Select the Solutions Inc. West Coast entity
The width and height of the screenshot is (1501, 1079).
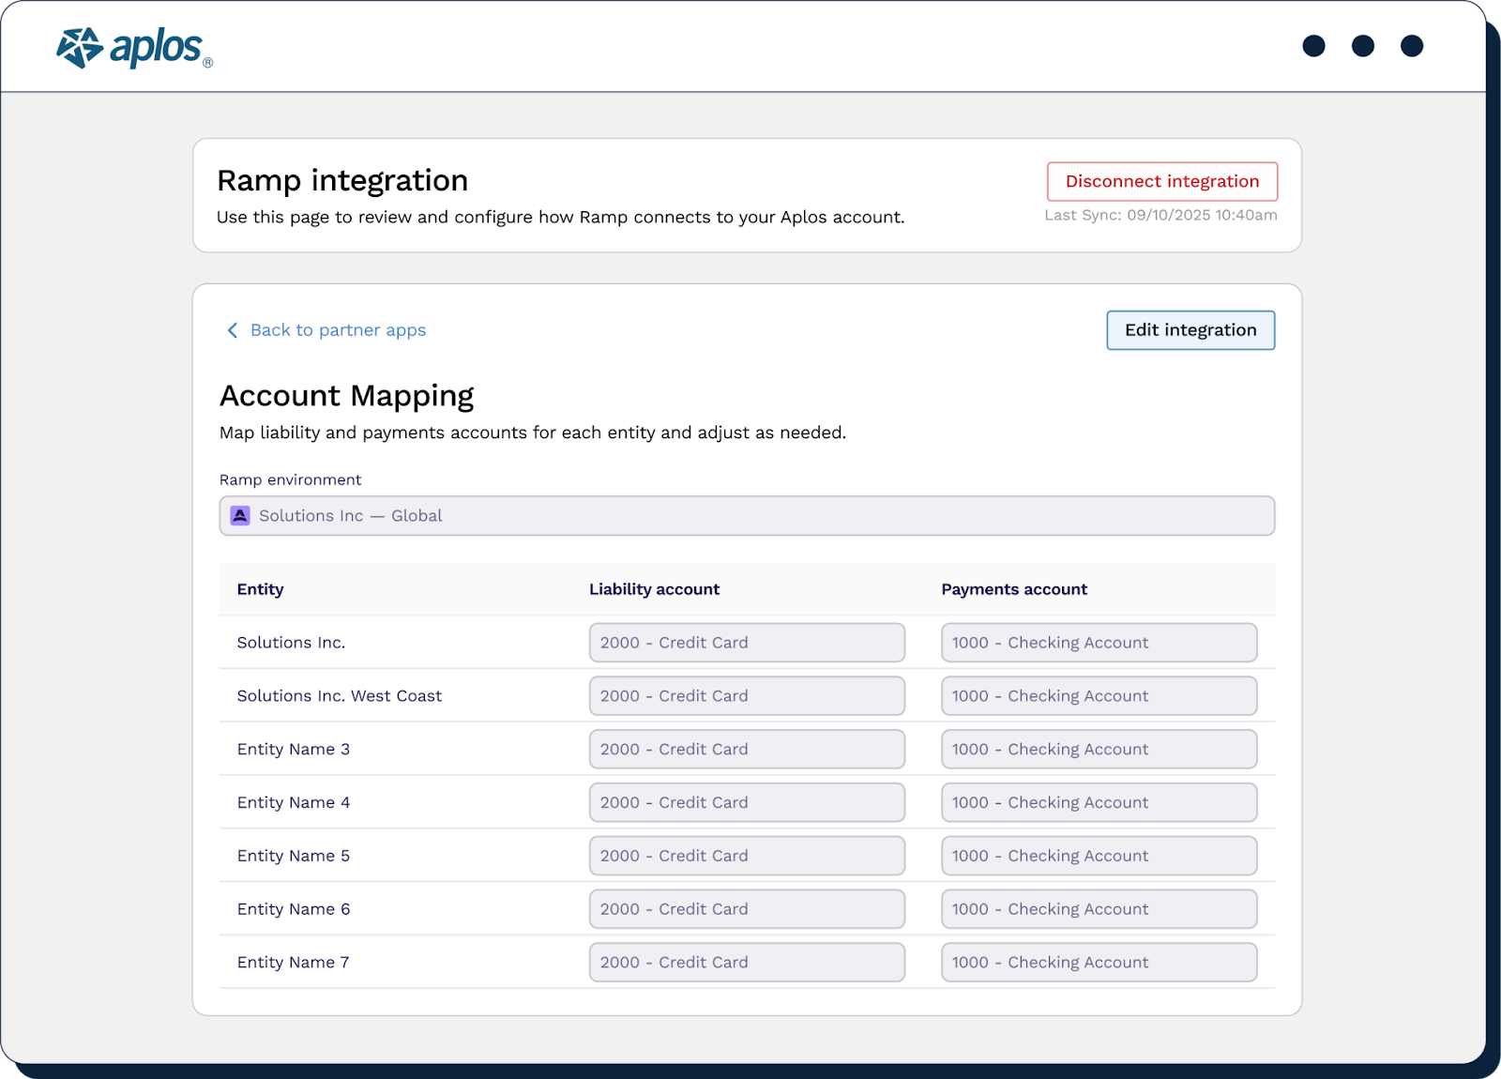pyautogui.click(x=339, y=696)
